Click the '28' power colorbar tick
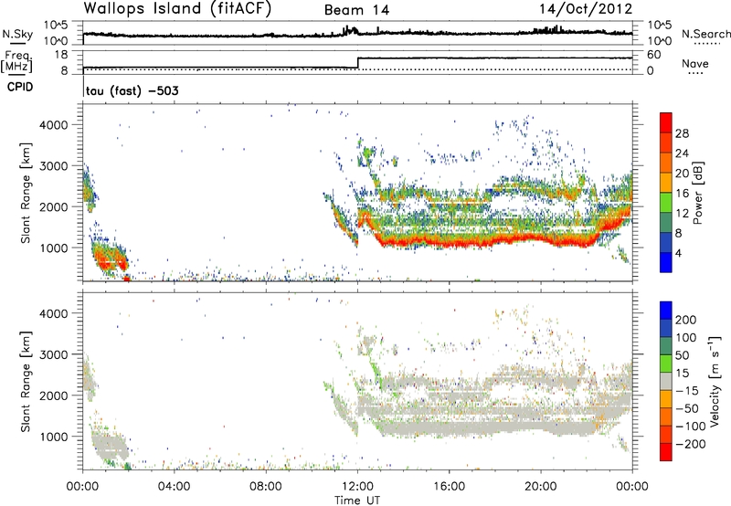The image size is (731, 506). point(682,133)
